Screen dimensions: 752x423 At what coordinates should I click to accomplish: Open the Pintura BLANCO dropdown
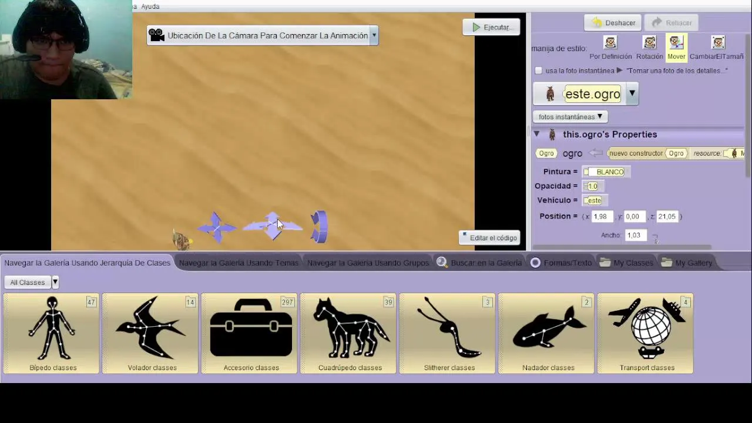tap(605, 172)
